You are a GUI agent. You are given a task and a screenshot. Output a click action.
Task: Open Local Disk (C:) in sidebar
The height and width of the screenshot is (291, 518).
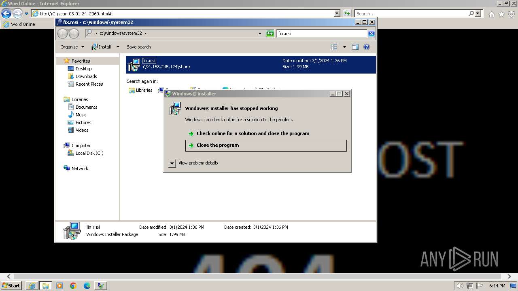(x=89, y=153)
